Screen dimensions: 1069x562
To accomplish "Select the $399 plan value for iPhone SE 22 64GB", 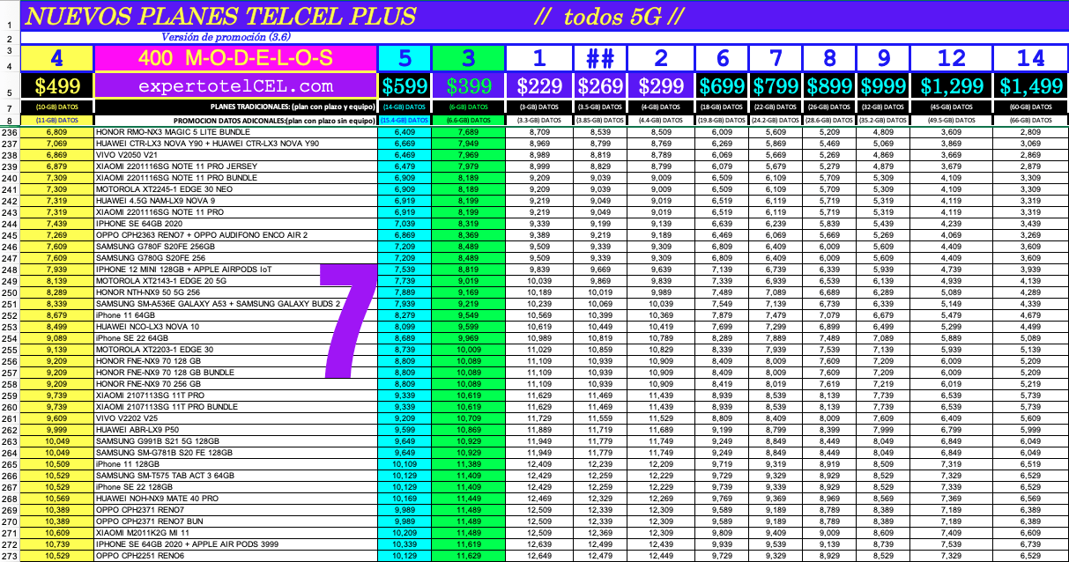I will click(469, 338).
